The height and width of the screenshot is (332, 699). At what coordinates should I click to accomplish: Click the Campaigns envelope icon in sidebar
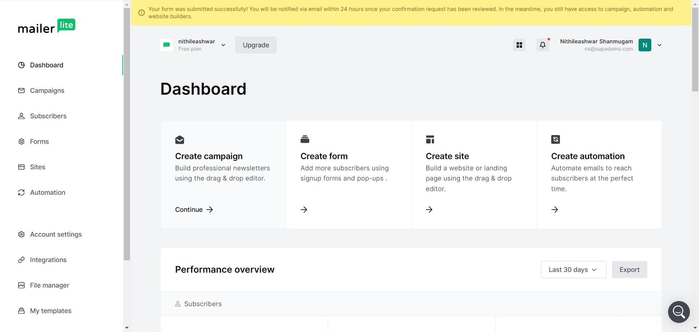tap(21, 90)
